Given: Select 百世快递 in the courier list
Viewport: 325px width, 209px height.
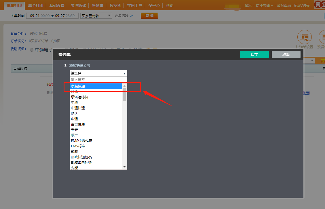Looking at the screenshot, I should pos(96,124).
